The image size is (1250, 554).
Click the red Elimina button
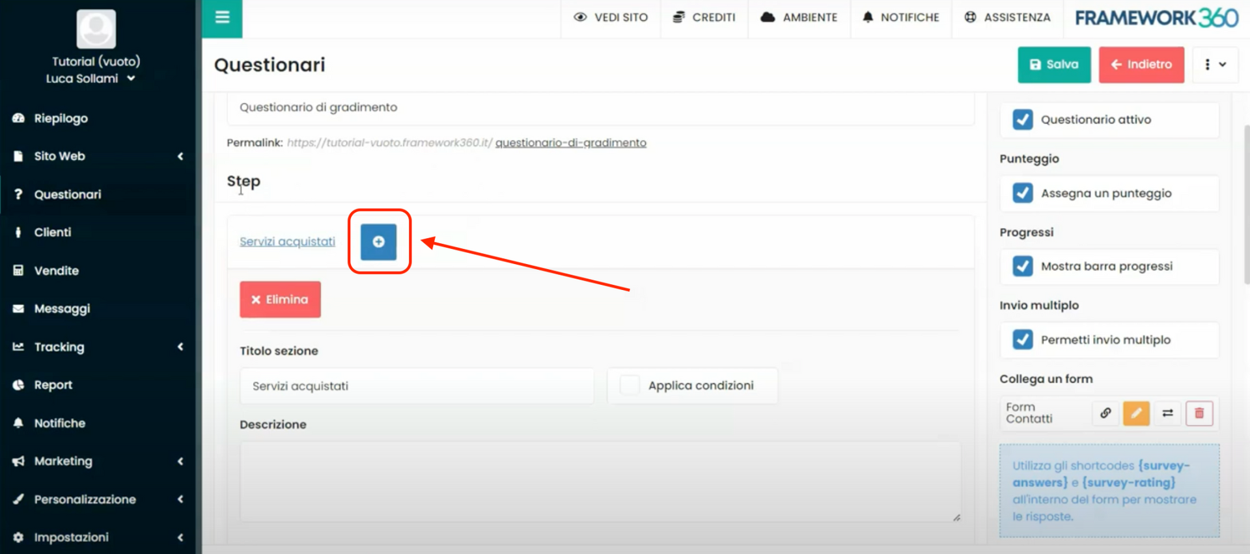coord(280,300)
